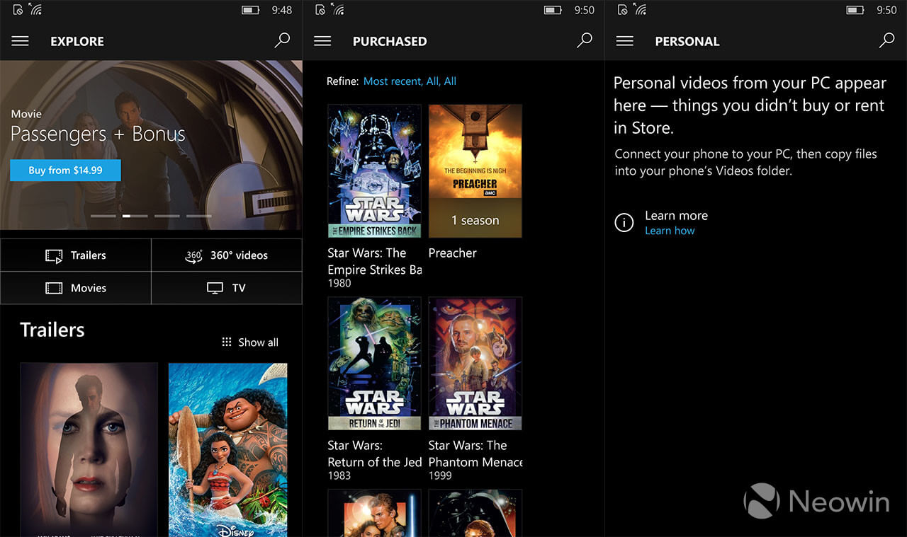Click Wi-Fi icon on Explore status bar
This screenshot has height=537, width=907.
35,10
